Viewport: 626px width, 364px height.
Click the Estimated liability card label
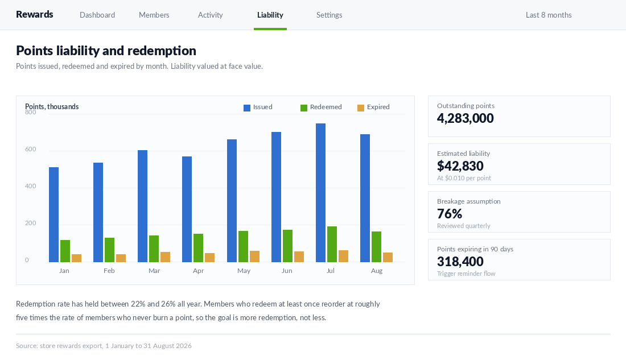(x=463, y=154)
